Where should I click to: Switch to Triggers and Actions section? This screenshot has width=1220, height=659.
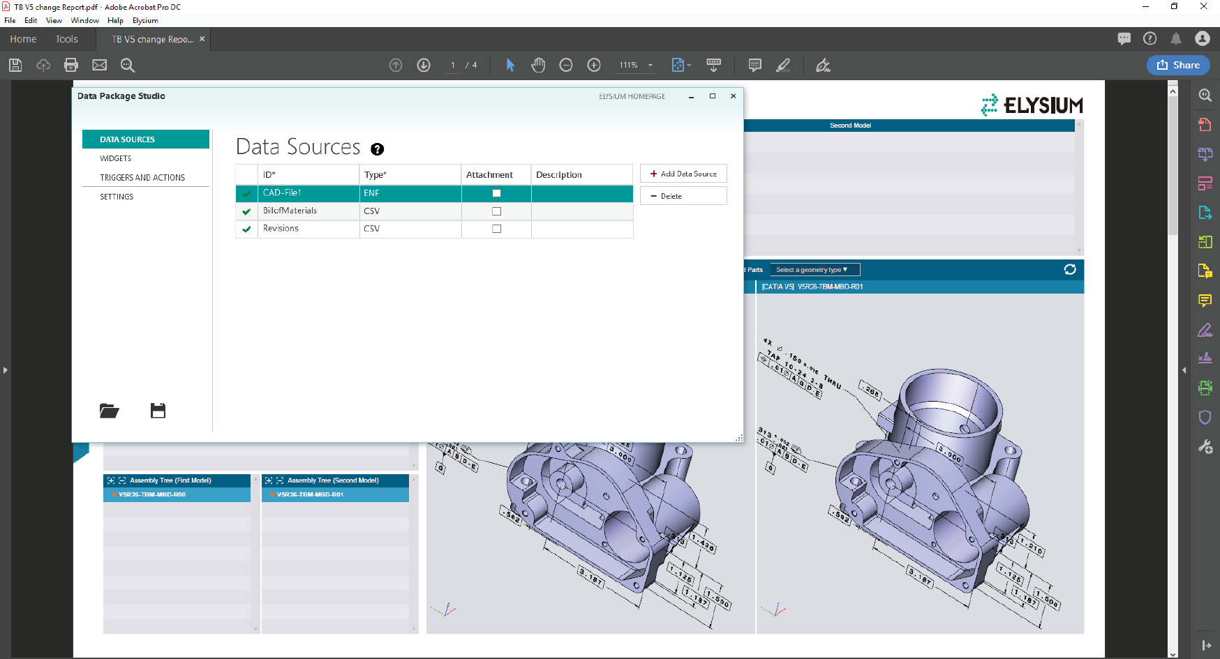[x=142, y=178]
